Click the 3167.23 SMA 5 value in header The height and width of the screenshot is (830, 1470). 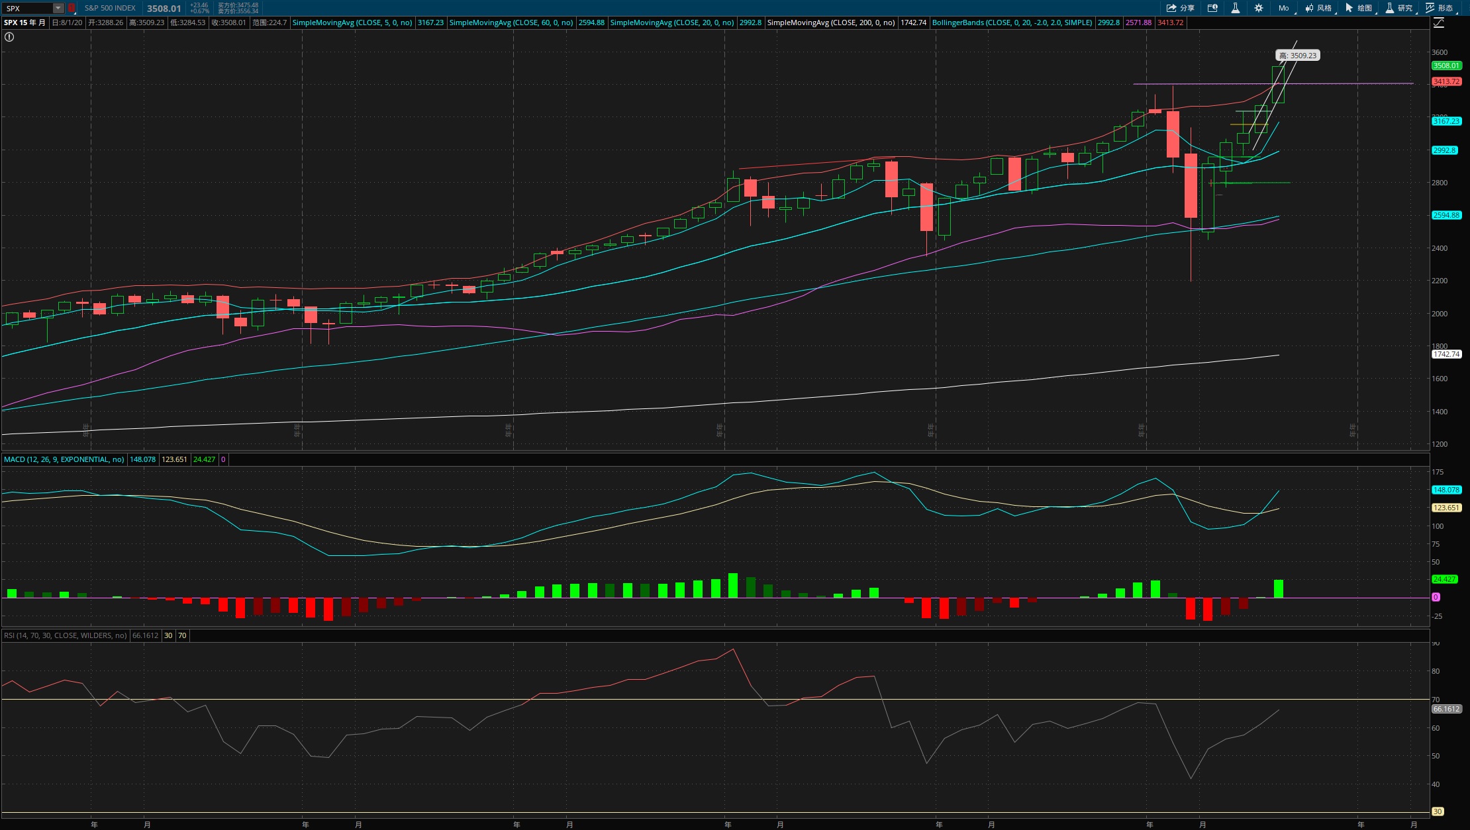[x=430, y=23]
